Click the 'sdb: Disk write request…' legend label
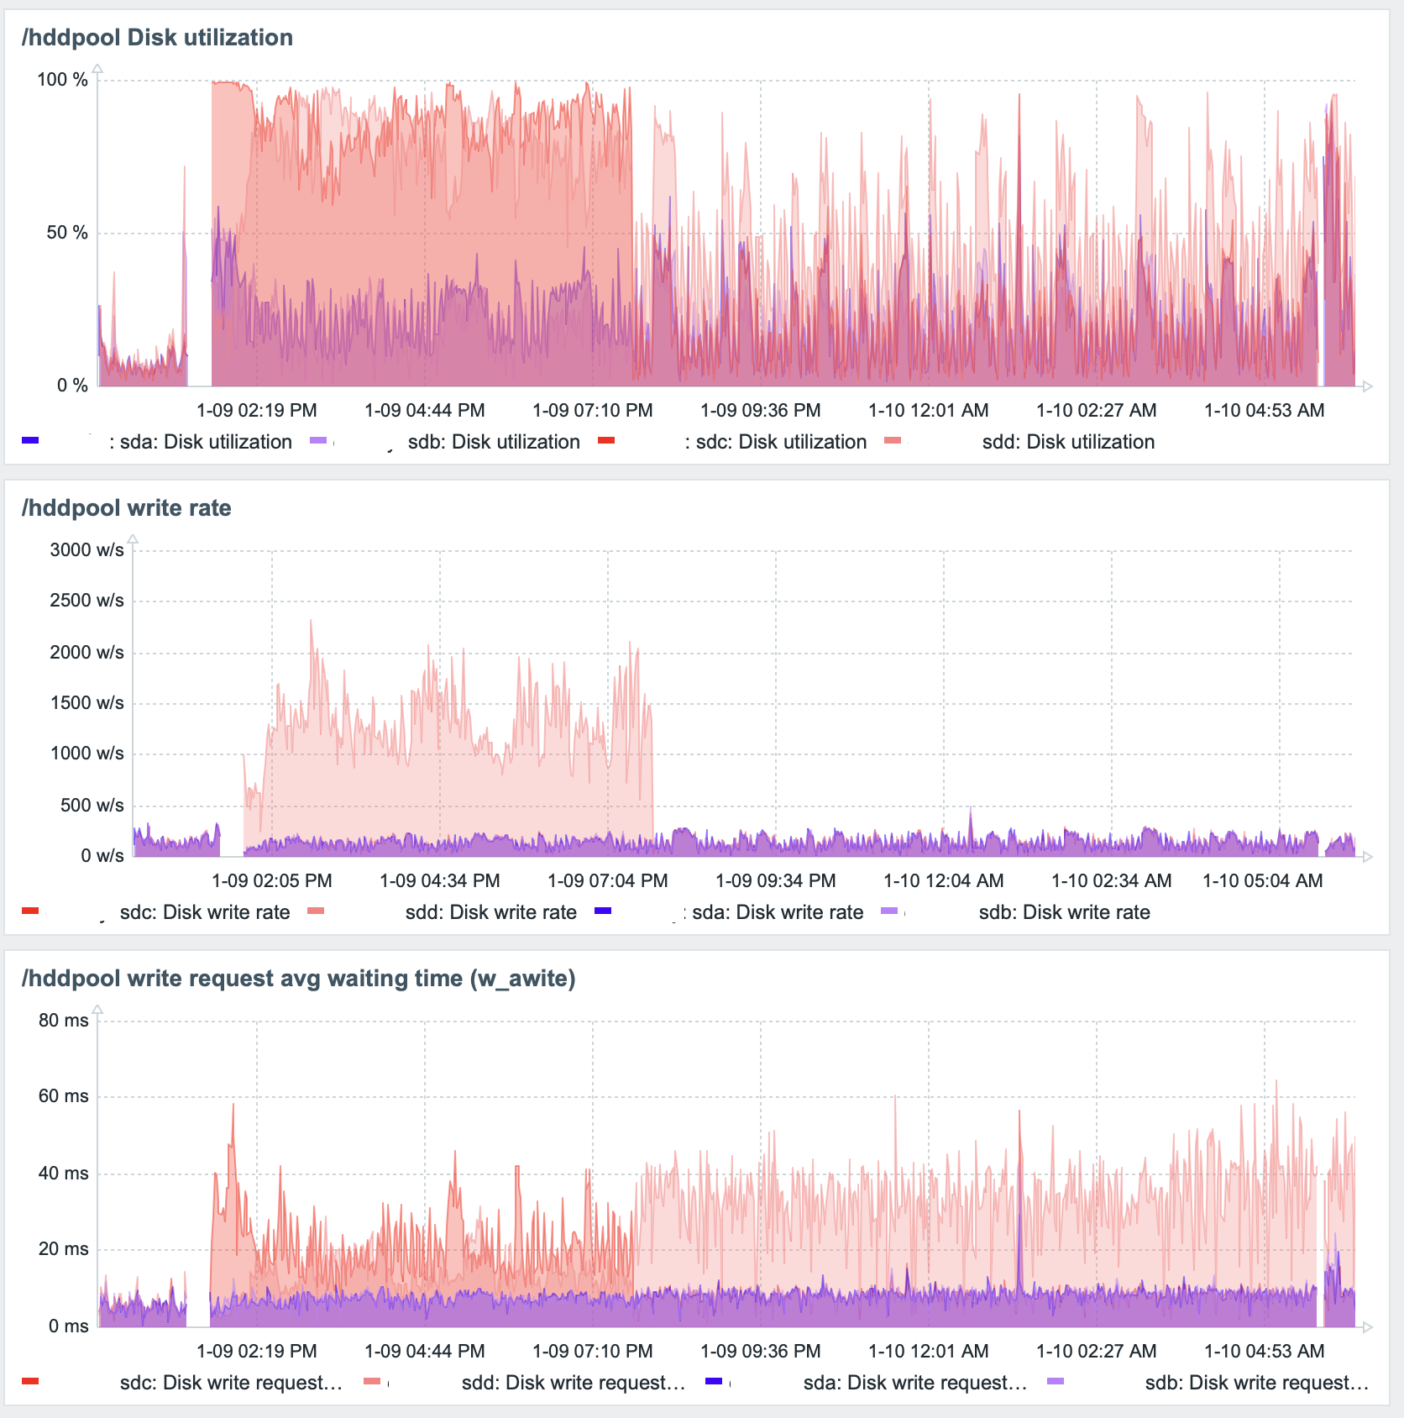Screen dimensions: 1404x1418 pos(1256,1383)
